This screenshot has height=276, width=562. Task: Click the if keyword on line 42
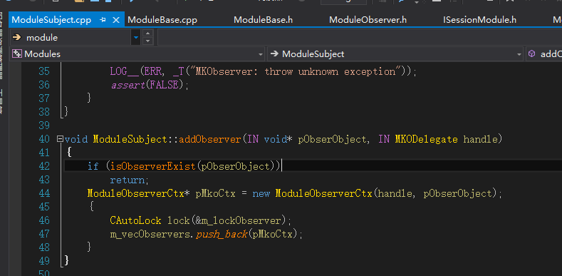coord(93,166)
